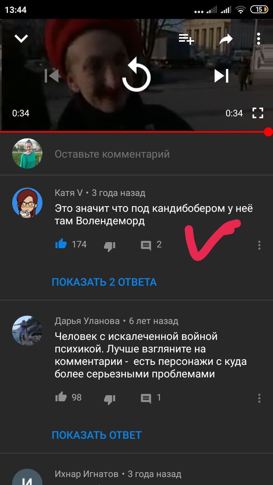Minimize the video player with the down chevron
This screenshot has height=485, width=273.
coord(21,38)
